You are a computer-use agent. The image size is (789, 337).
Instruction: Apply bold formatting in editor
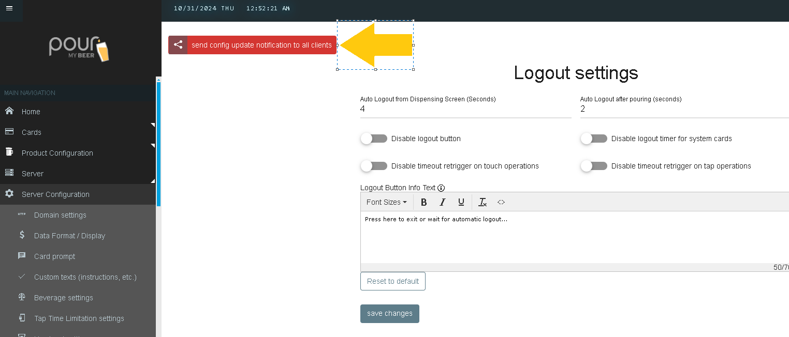[x=423, y=202]
